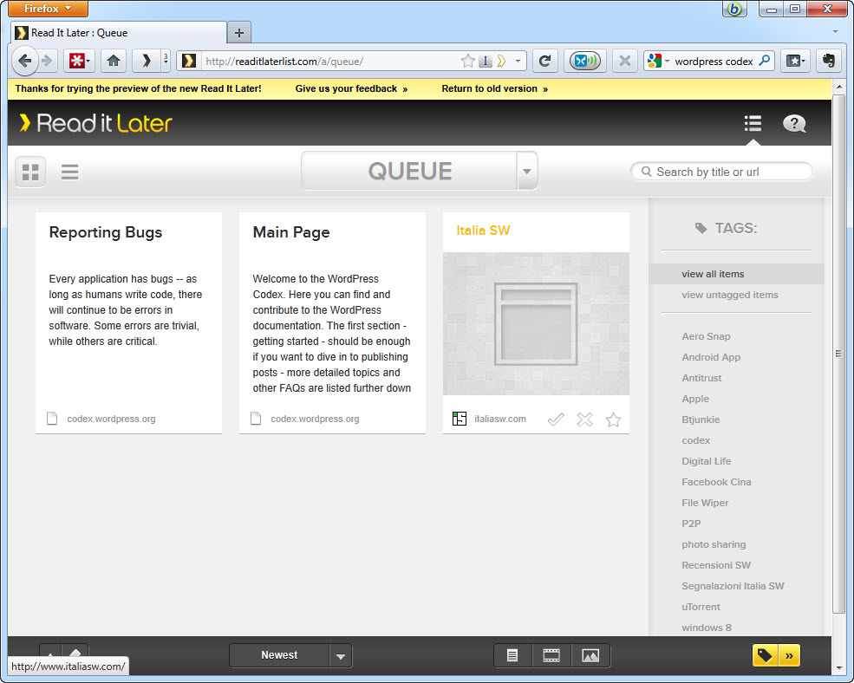Screen dimensions: 854x683
Task: Switch to grid tile view
Action: [30, 172]
